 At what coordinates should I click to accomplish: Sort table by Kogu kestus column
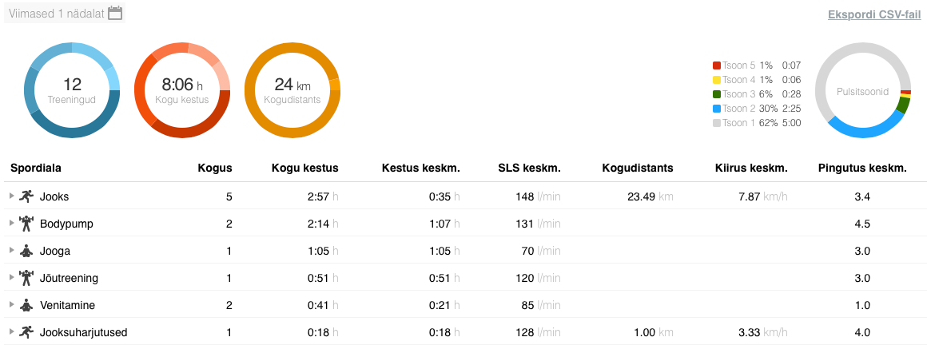click(x=304, y=168)
